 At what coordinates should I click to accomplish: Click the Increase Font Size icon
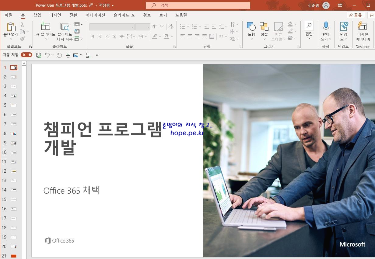154,27
